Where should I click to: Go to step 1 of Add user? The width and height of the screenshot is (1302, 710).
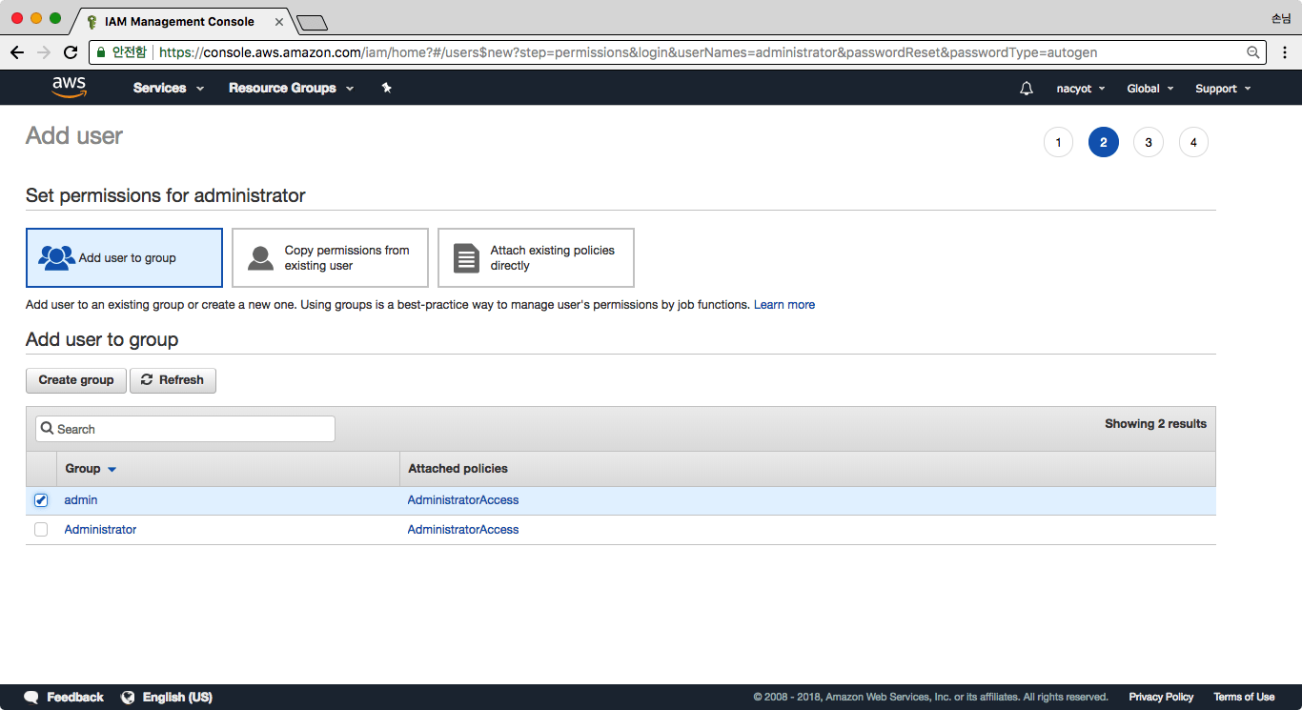1058,143
